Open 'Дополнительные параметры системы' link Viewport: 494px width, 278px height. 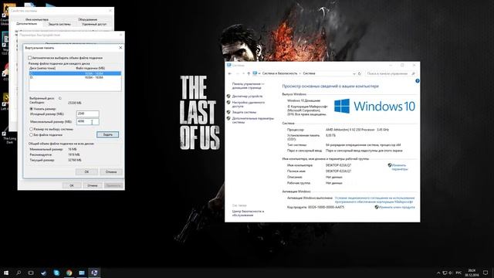click(x=252, y=120)
